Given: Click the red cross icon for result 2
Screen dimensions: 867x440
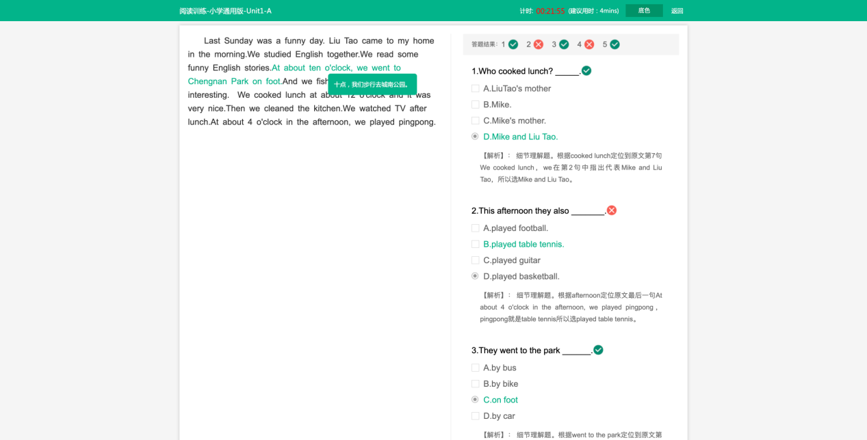Looking at the screenshot, I should tap(539, 44).
